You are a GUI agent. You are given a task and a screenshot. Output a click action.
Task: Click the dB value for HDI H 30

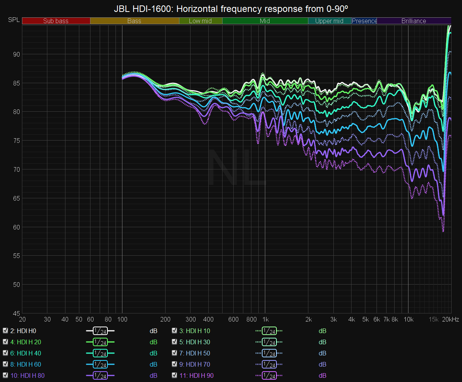[x=323, y=342]
